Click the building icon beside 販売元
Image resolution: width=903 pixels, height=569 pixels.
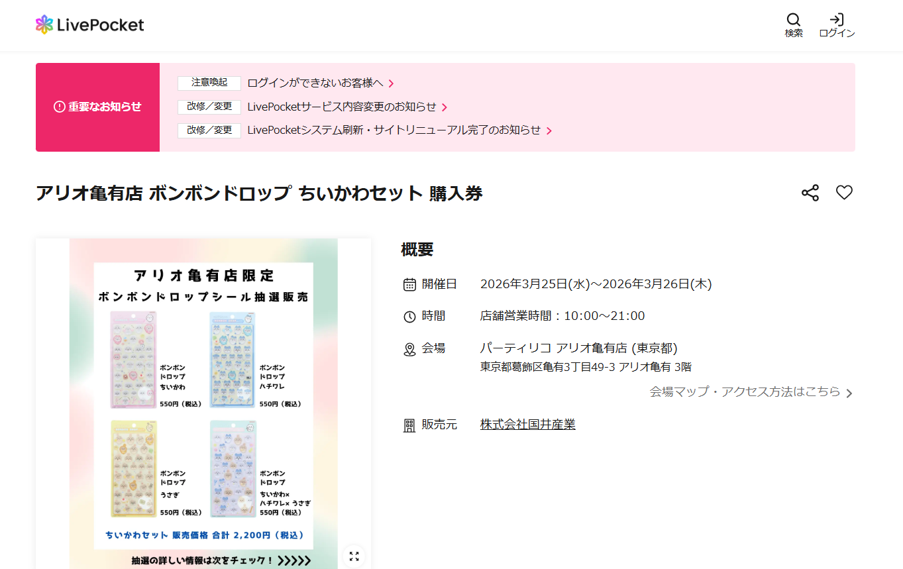(x=410, y=425)
